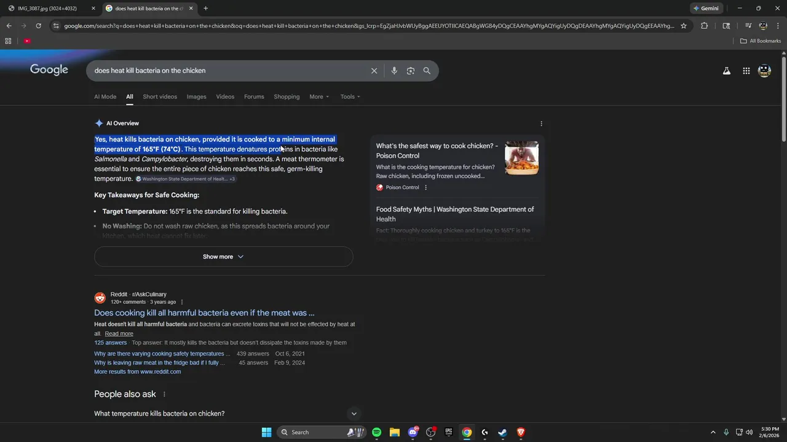Open Epic Games Launcher from taskbar

pos(449,432)
